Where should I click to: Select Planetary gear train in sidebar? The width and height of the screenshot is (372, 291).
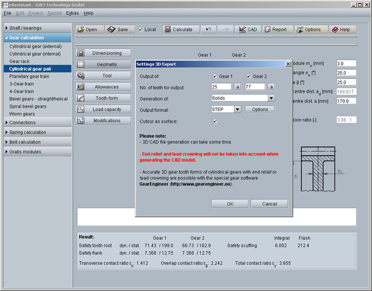pos(29,76)
